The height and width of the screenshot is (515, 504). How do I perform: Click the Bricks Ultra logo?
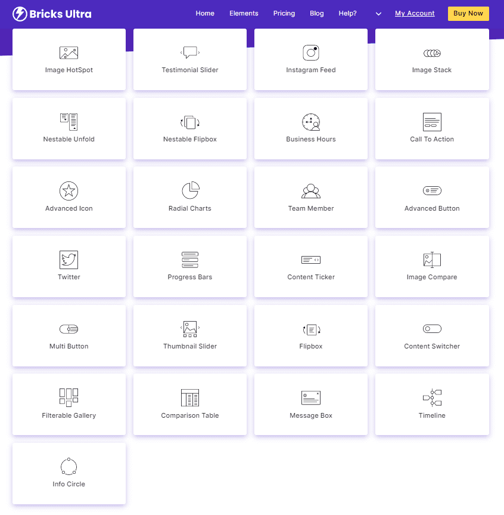52,14
